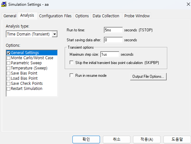Uncheck the General Settings checkbox
Image resolution: width=191 pixels, height=144 pixels.
[x=9, y=53]
